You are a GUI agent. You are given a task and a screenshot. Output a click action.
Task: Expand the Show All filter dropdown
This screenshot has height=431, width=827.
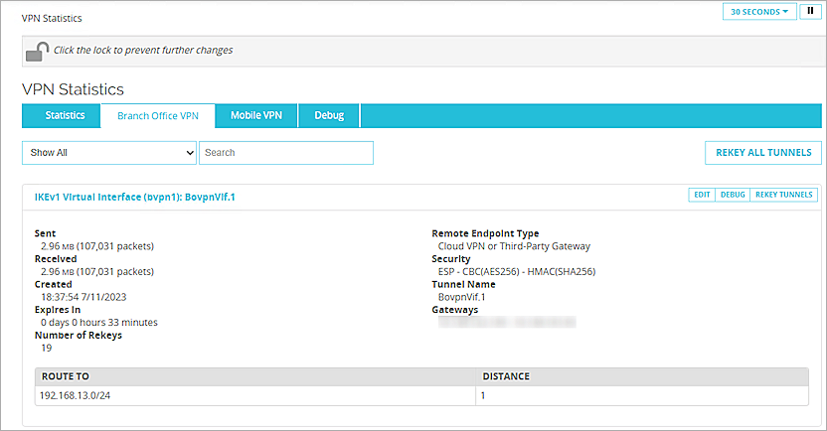(x=109, y=153)
